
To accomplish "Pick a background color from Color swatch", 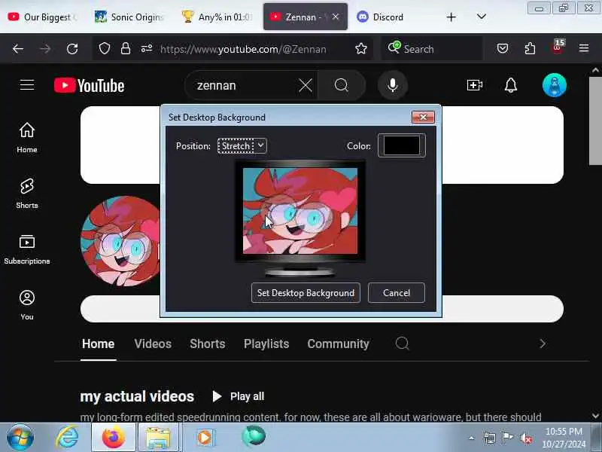I will (402, 145).
